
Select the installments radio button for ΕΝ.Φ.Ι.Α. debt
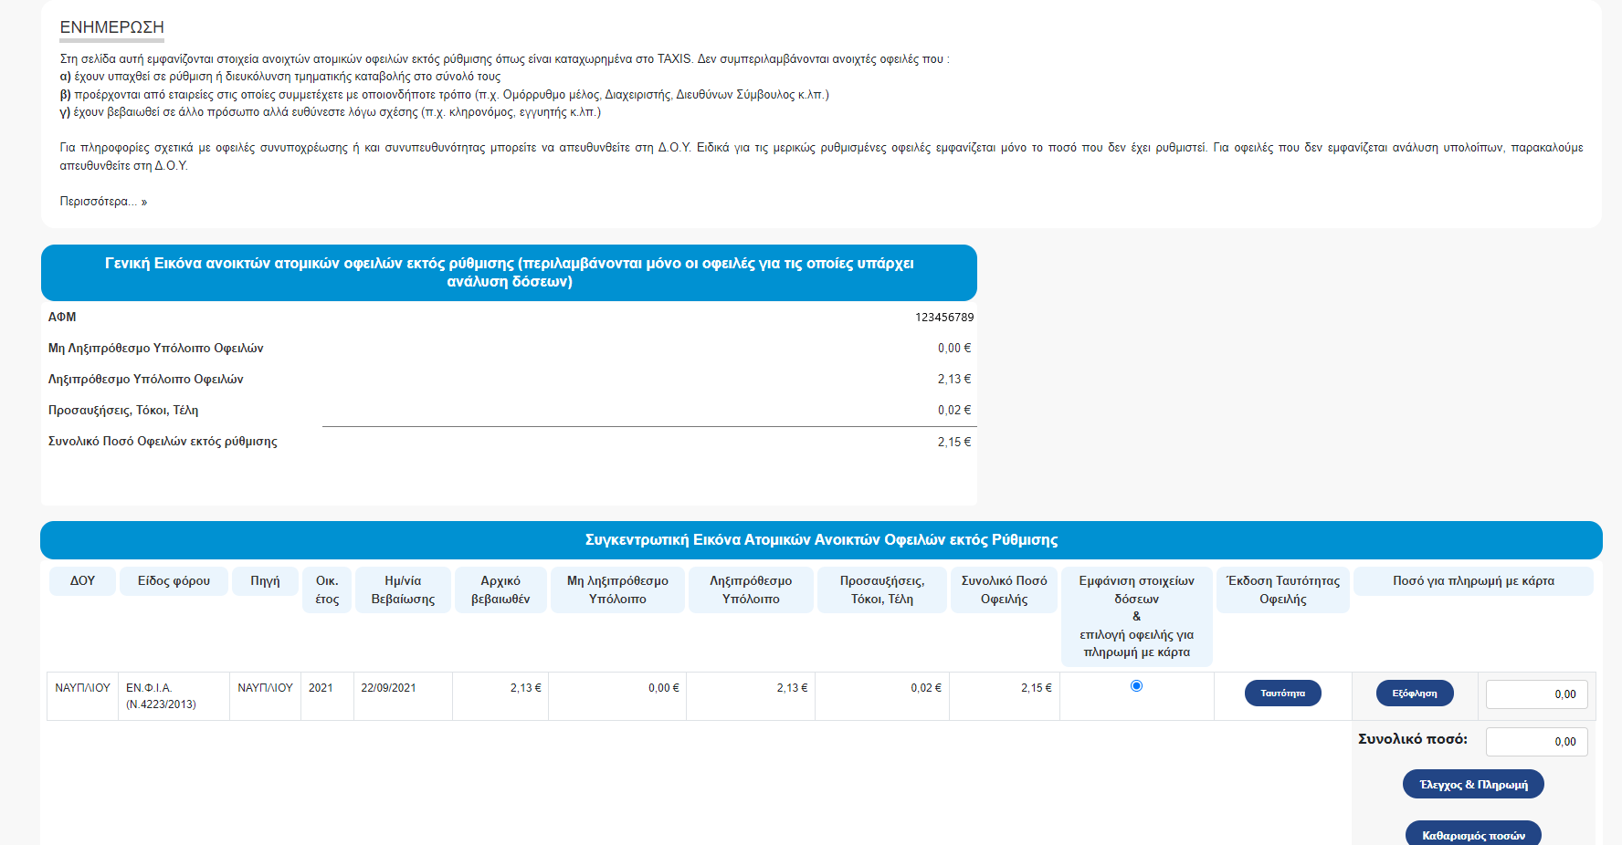1136,686
